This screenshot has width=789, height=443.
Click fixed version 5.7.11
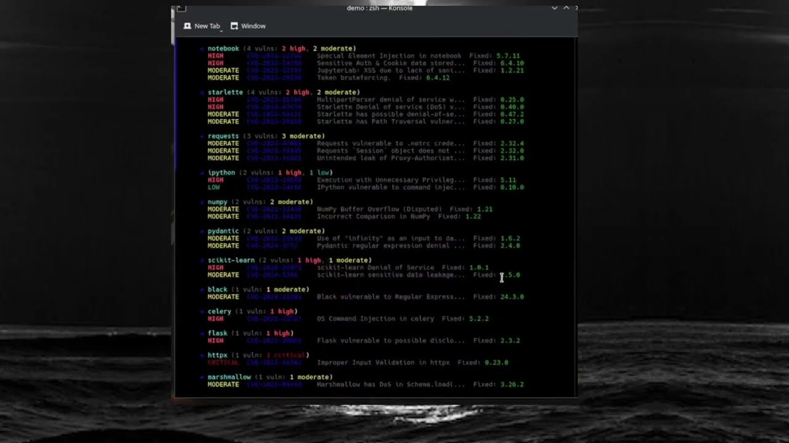(508, 56)
